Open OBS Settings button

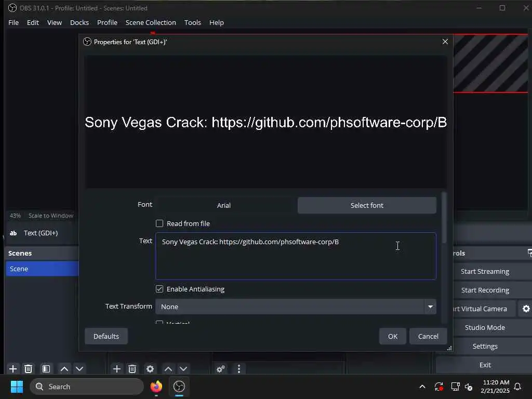click(485, 346)
